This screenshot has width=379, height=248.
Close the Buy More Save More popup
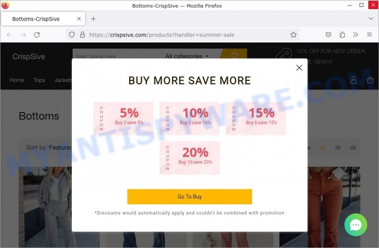point(299,67)
